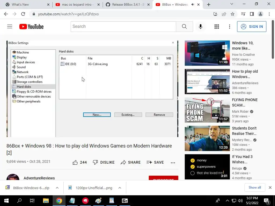Open 7-Zip from the taskbar

(x=125, y=201)
